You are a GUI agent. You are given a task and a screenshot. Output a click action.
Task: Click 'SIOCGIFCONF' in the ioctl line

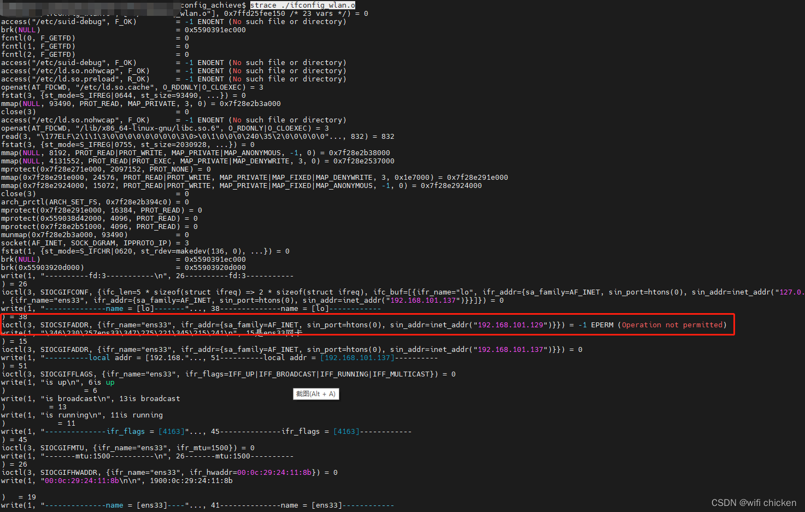point(64,292)
